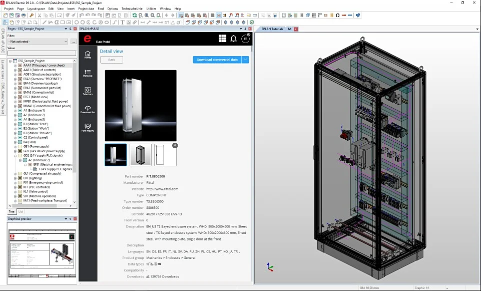Image resolution: width=481 pixels, height=291 pixels.
Task: Click the Cut scissors icon
Action: (39, 16)
